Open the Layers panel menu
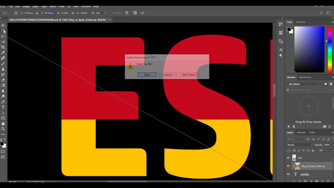The image size is (334, 188). point(333,132)
